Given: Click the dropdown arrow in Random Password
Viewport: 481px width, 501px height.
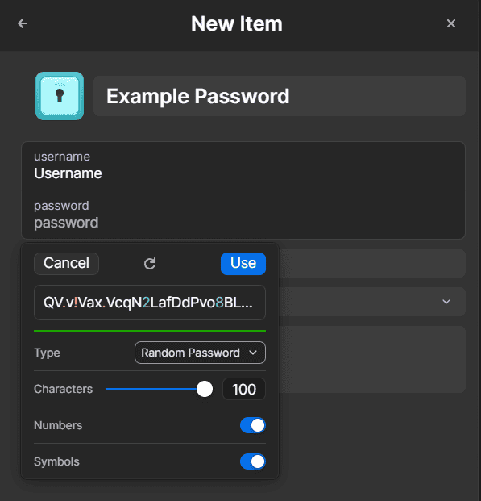Looking at the screenshot, I should 253,353.
